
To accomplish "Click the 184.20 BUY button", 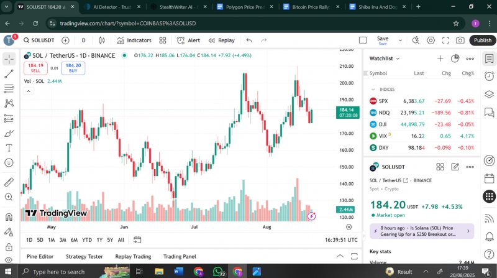I will pyautogui.click(x=73, y=68).
